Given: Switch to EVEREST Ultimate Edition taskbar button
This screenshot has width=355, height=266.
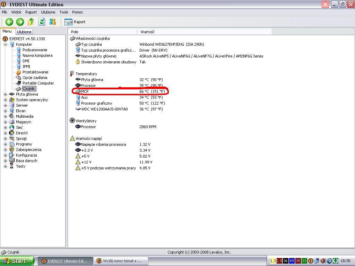Looking at the screenshot, I should pyautogui.click(x=65, y=261).
